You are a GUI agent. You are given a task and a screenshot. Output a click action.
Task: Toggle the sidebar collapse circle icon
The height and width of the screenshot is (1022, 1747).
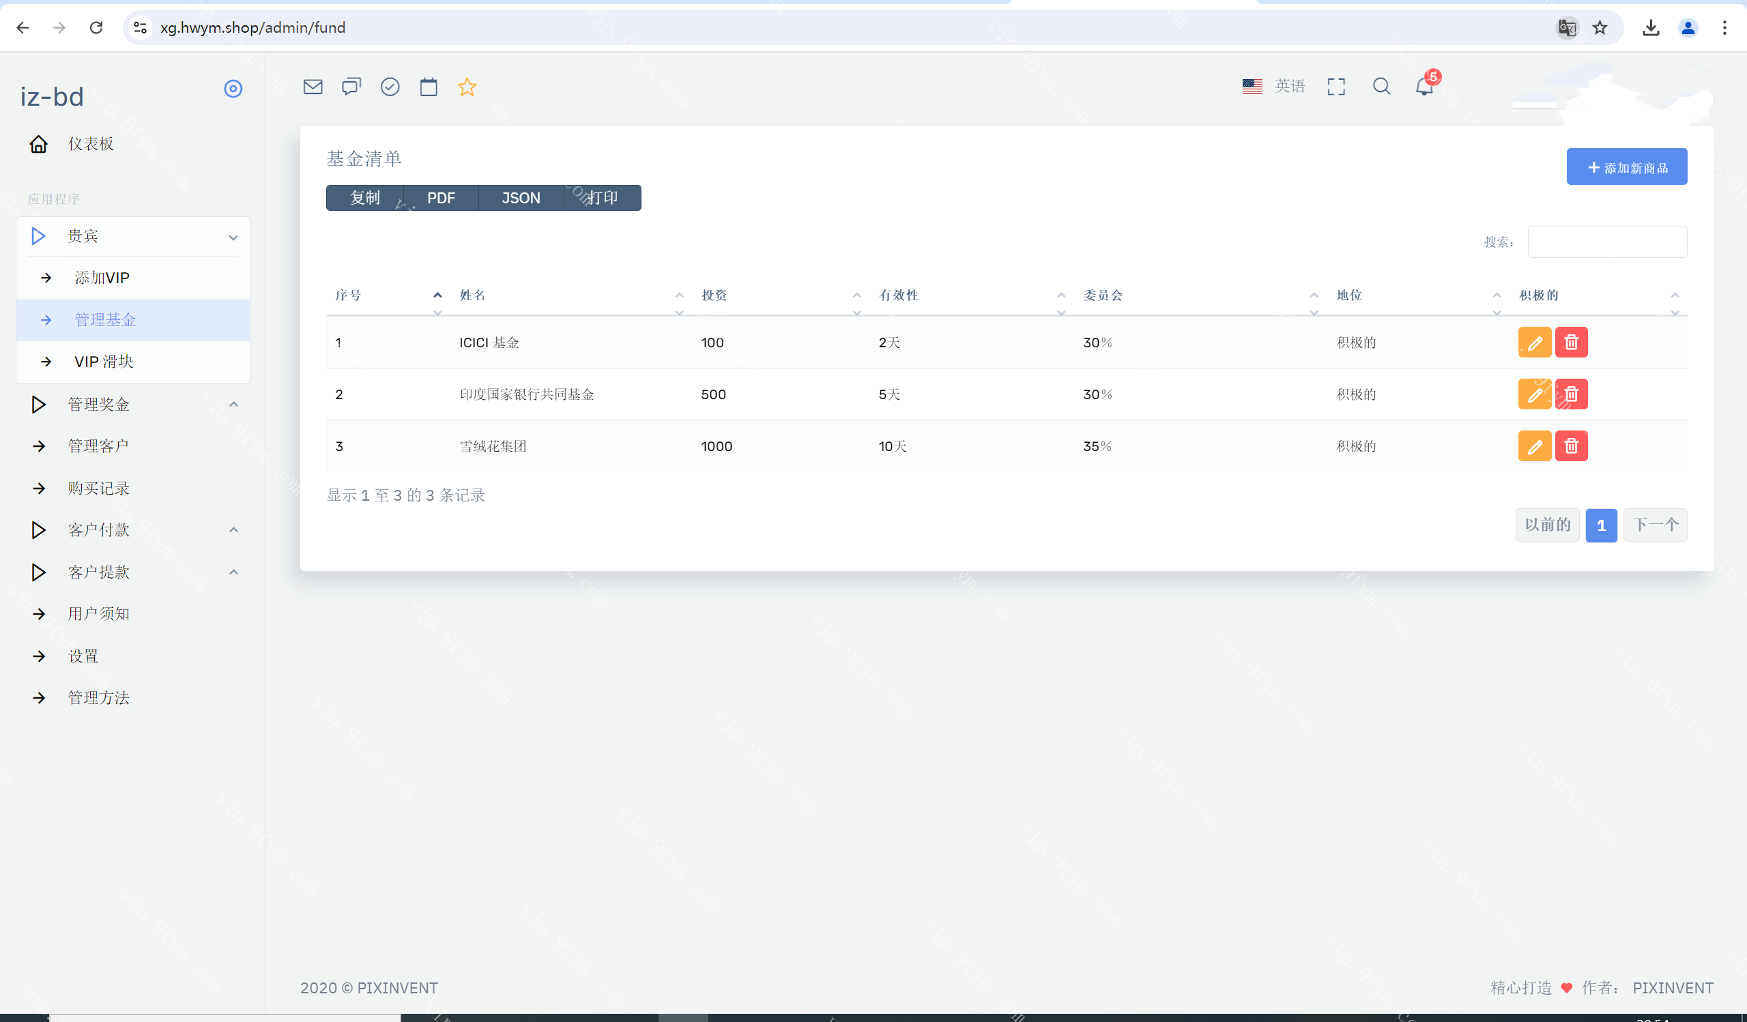pos(233,89)
